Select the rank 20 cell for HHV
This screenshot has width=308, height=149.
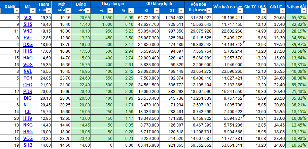pyautogui.click(x=10, y=118)
